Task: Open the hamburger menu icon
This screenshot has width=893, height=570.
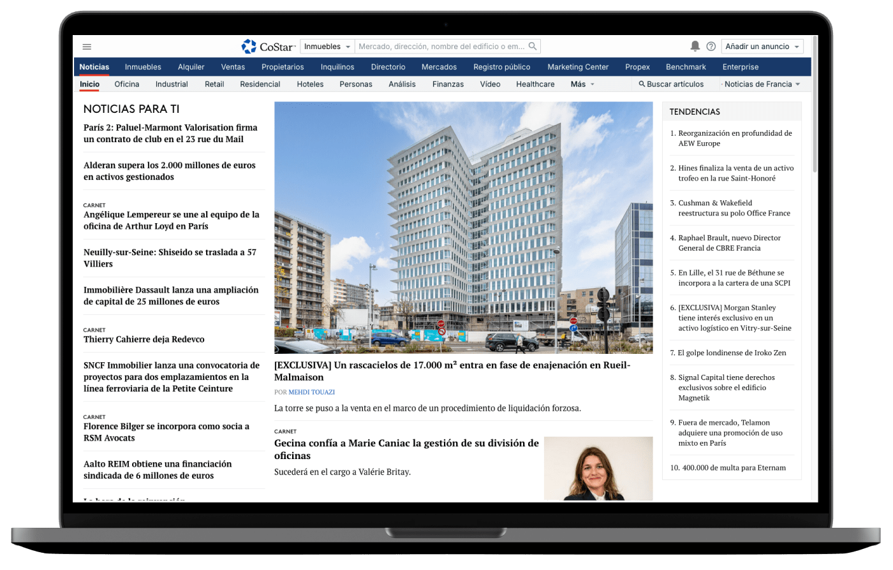Action: [x=87, y=47]
